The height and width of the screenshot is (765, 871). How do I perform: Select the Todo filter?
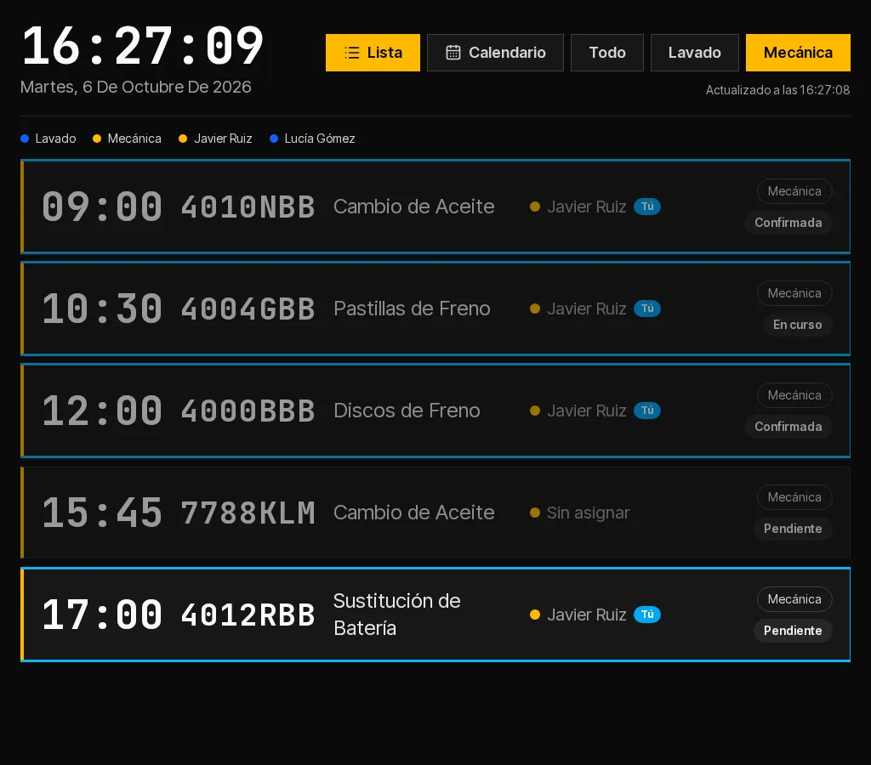coord(607,53)
